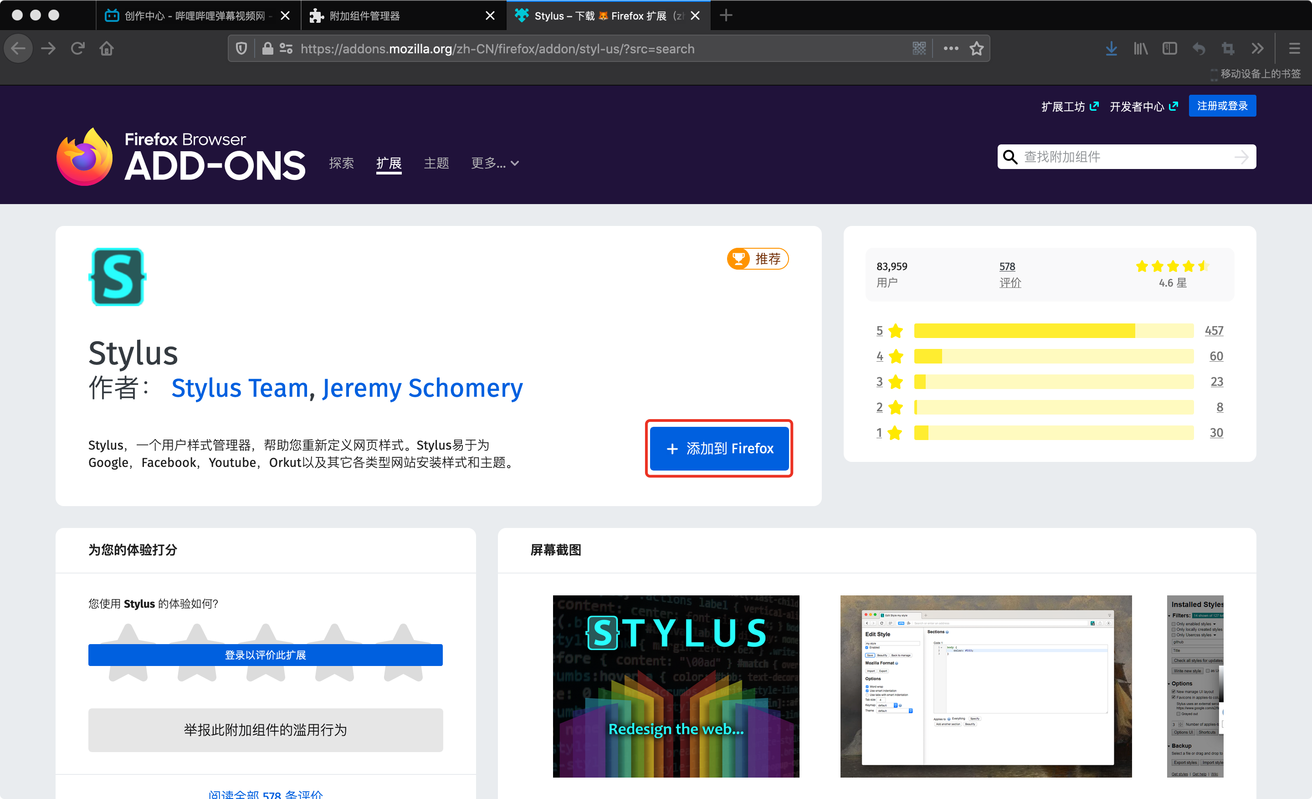Click the undo arrow toolbar icon
Screen dimensions: 1312x799
[1199, 48]
